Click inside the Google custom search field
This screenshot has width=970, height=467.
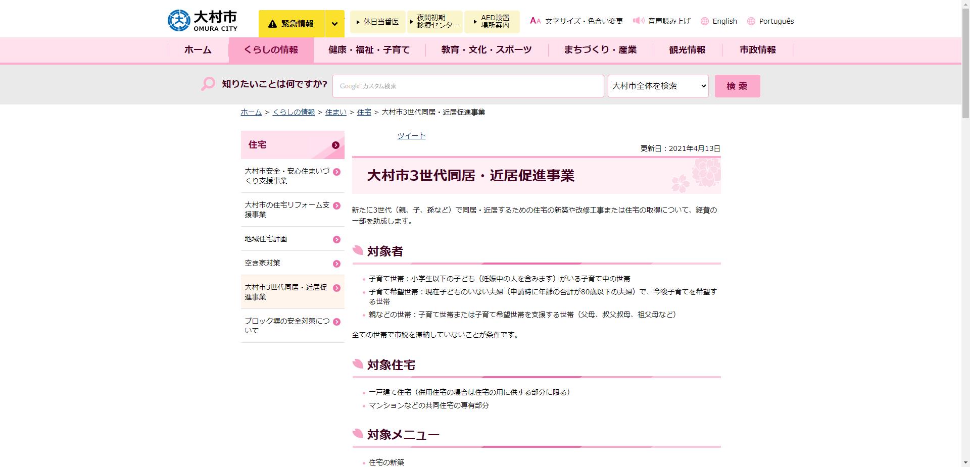click(x=467, y=86)
